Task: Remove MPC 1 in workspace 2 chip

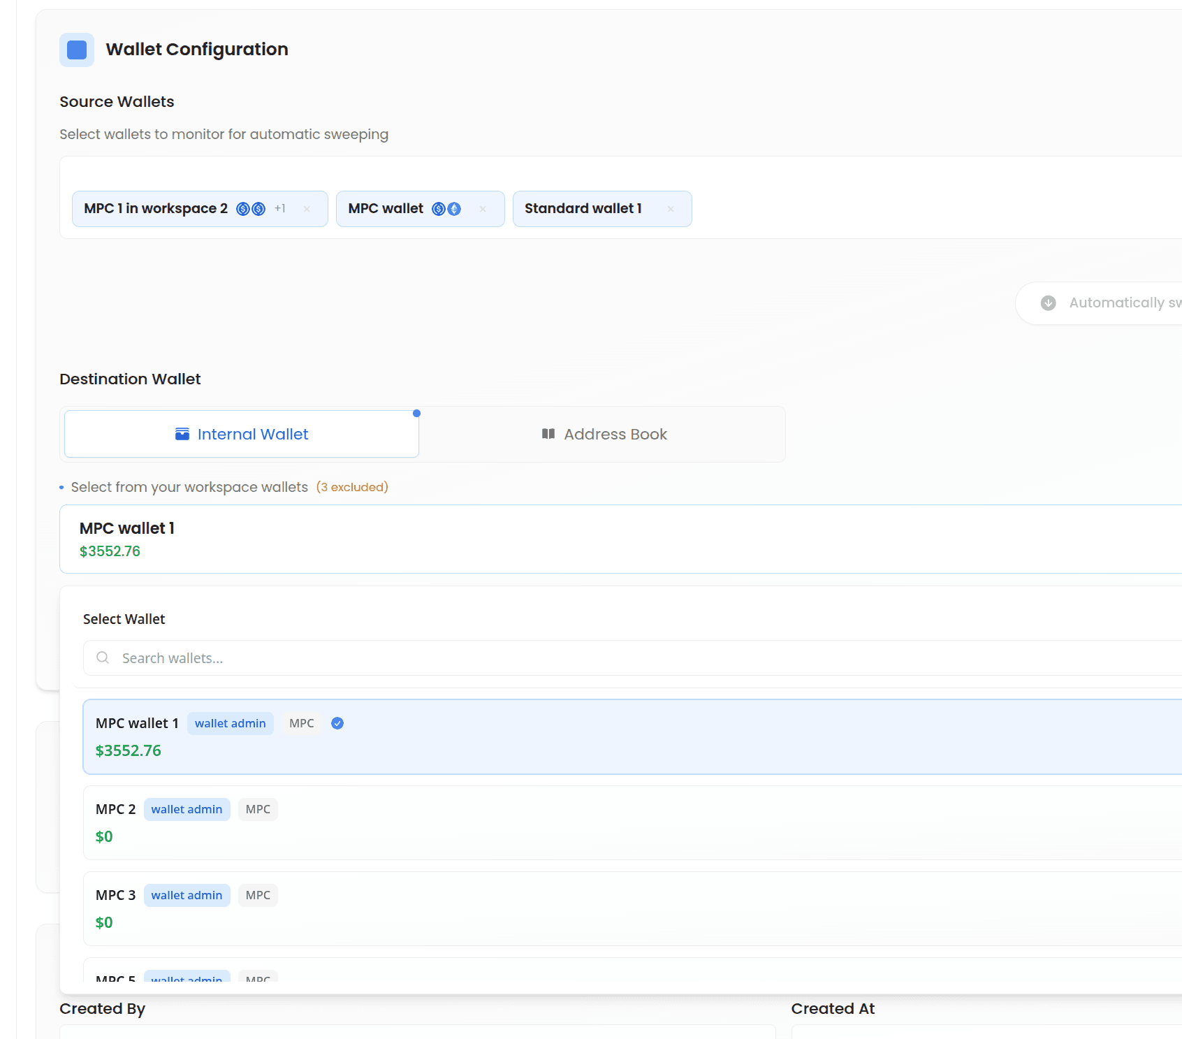Action: (x=307, y=209)
